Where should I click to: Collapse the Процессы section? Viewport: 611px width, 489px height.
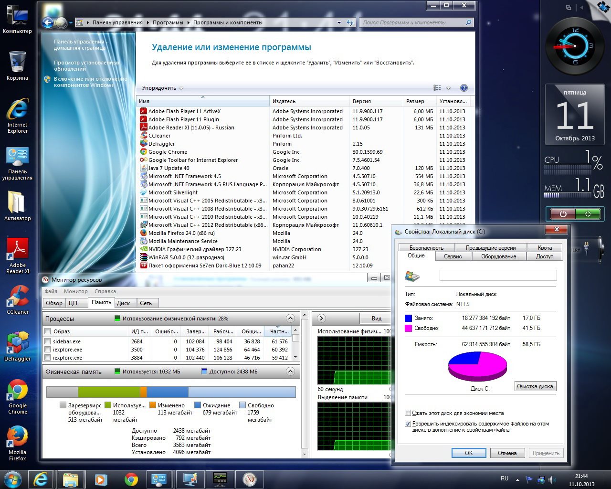click(290, 318)
